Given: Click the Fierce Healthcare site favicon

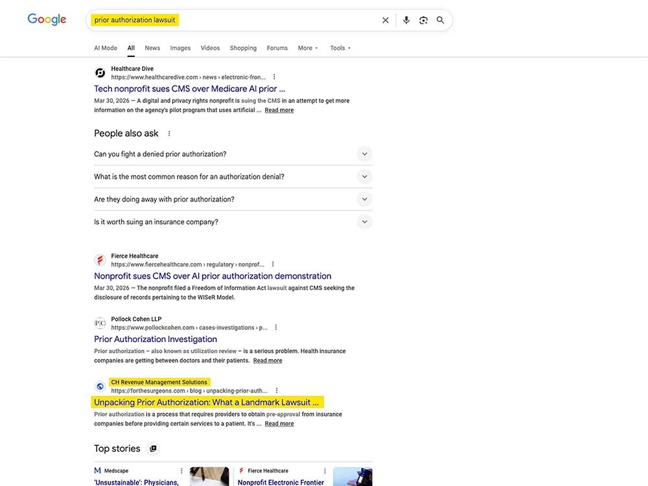Looking at the screenshot, I should (x=100, y=260).
